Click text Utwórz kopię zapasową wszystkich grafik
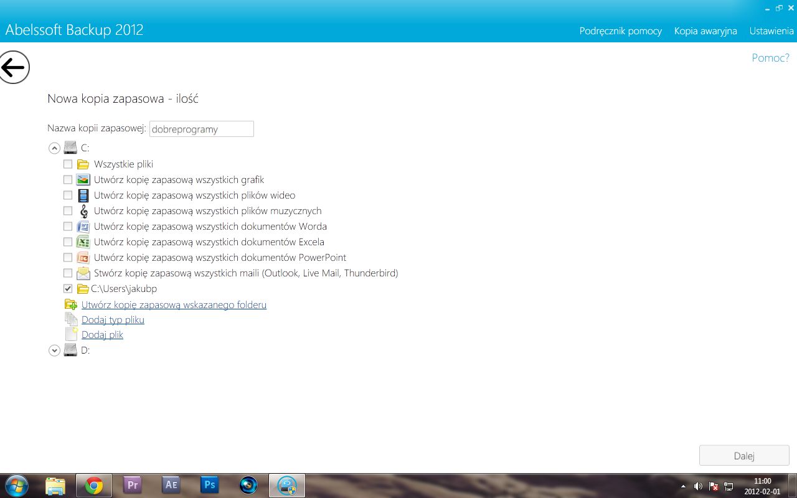 pyautogui.click(x=179, y=180)
